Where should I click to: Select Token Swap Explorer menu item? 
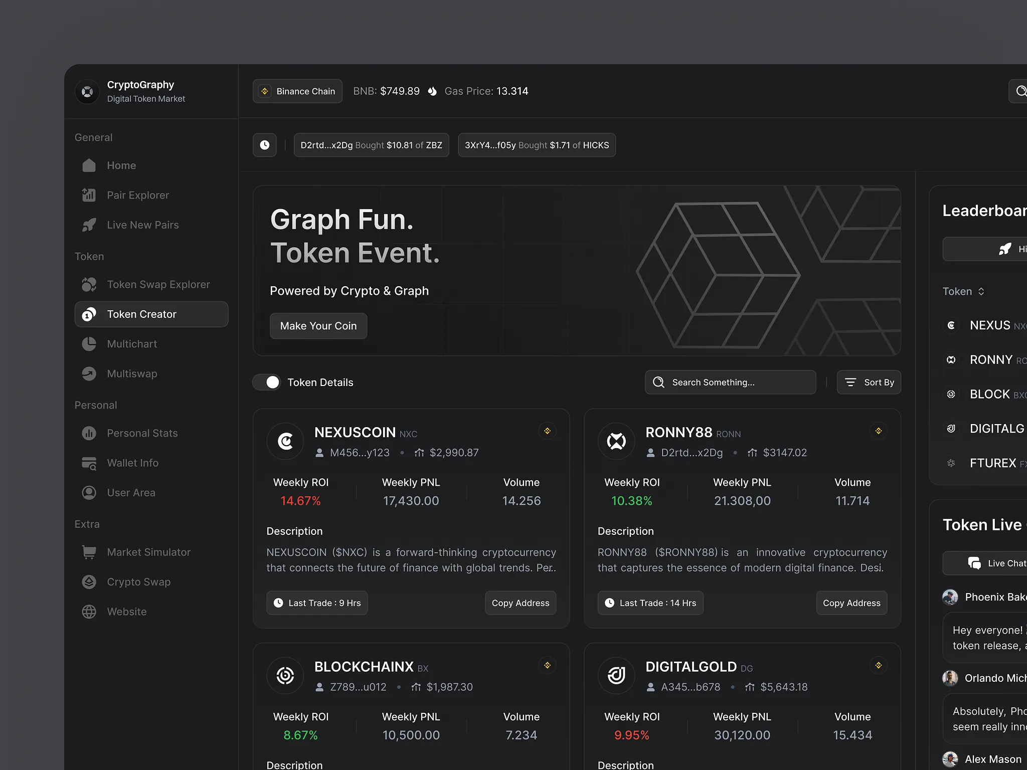pyautogui.click(x=158, y=284)
